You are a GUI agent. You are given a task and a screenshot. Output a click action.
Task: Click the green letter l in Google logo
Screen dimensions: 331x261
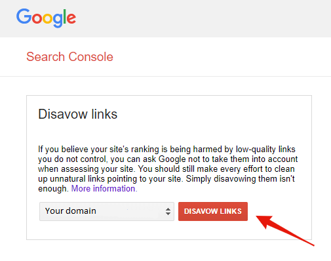[x=65, y=16]
